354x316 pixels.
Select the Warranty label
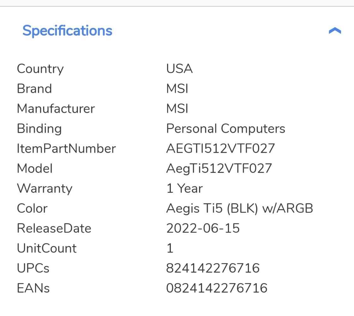tap(45, 188)
